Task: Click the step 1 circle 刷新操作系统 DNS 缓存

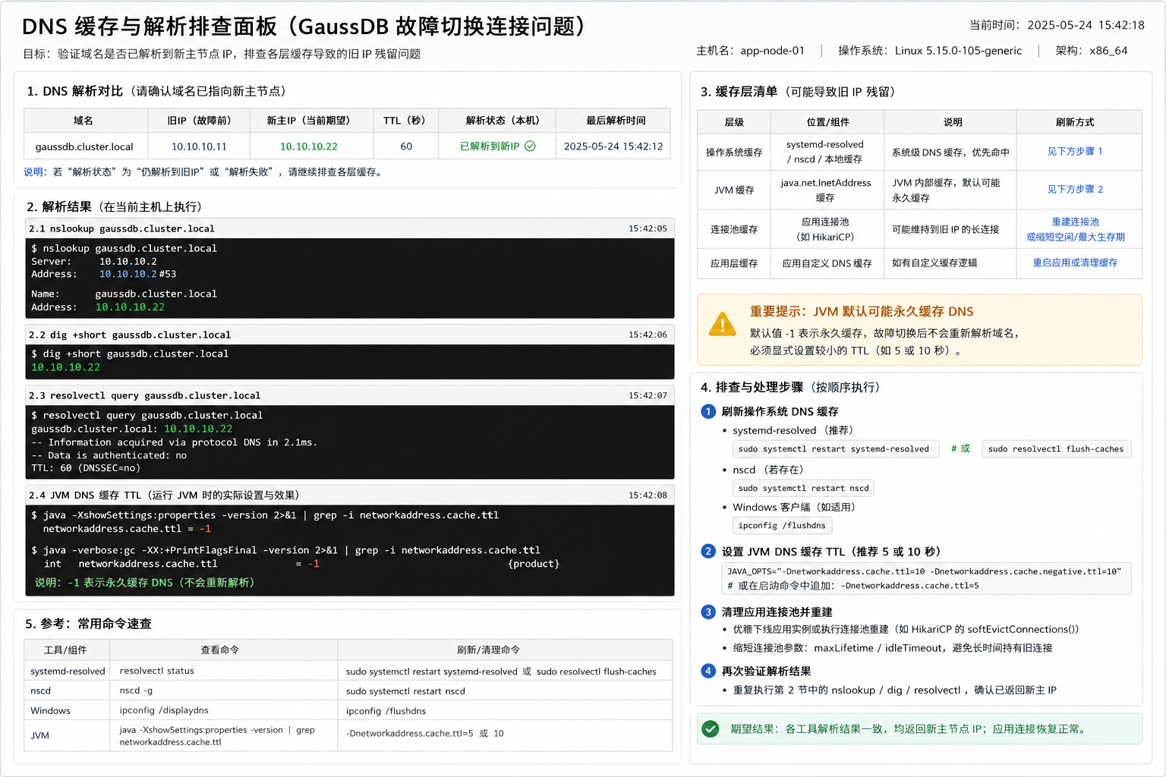Action: tap(708, 411)
